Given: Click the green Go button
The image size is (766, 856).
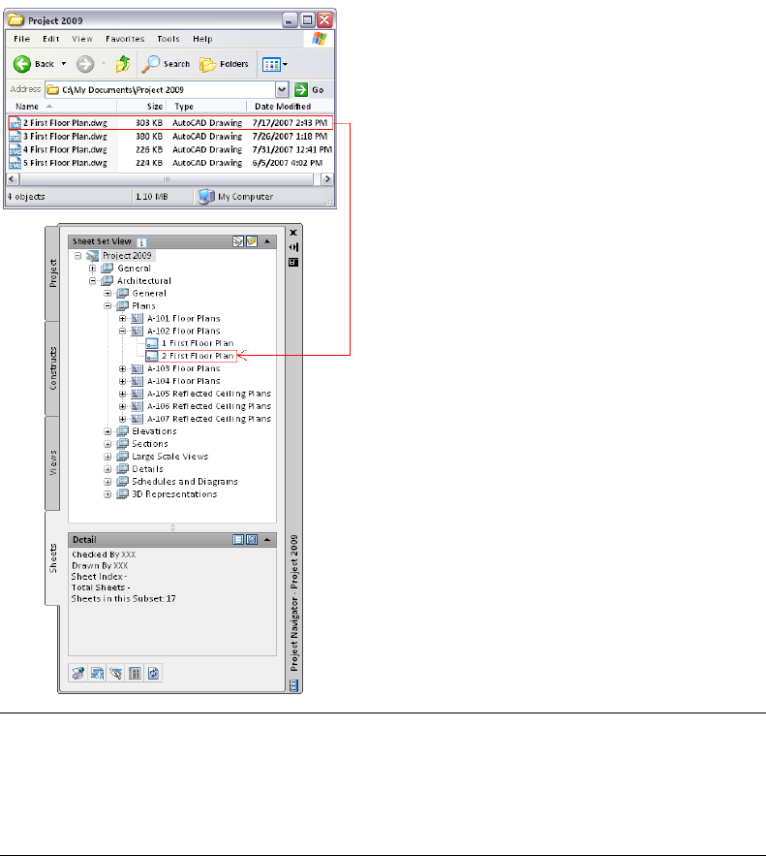Looking at the screenshot, I should pos(309,89).
